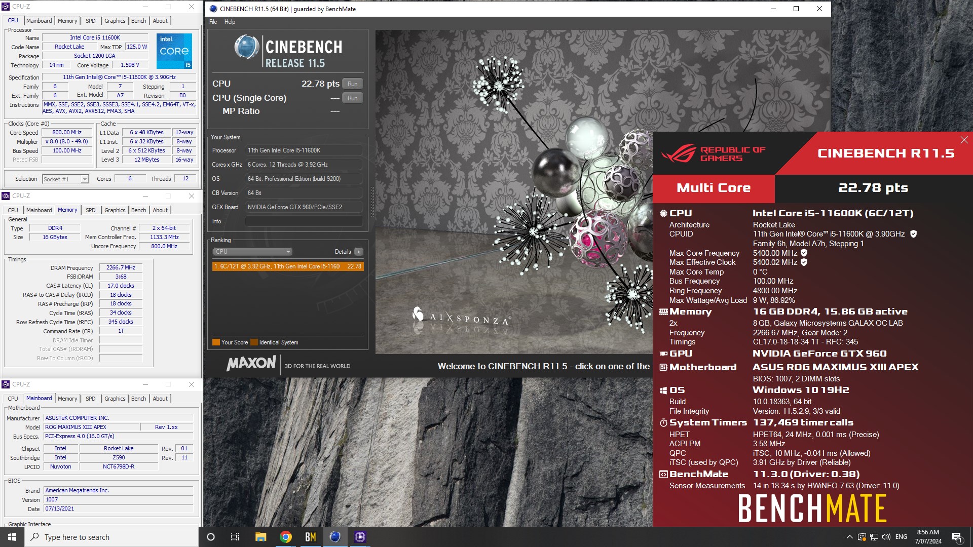Screen dimensions: 973x547
Task: Launch File Explorer from the taskbar
Action: [260, 537]
